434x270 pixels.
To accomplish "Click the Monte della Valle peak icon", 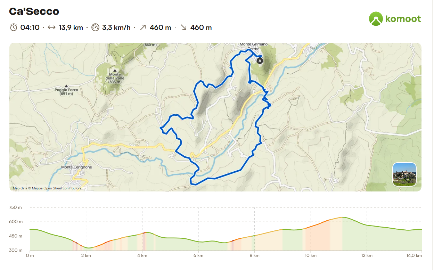I will point(115,71).
